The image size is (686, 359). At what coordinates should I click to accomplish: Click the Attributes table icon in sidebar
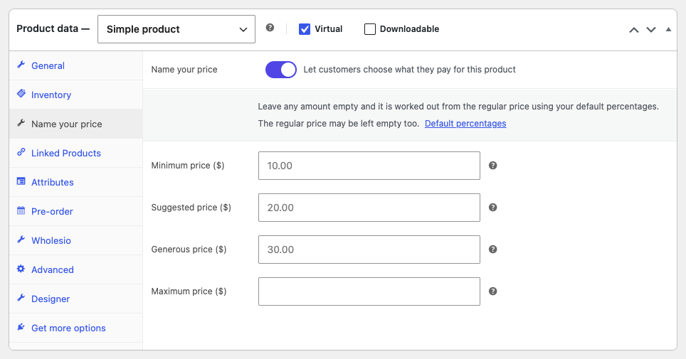21,181
